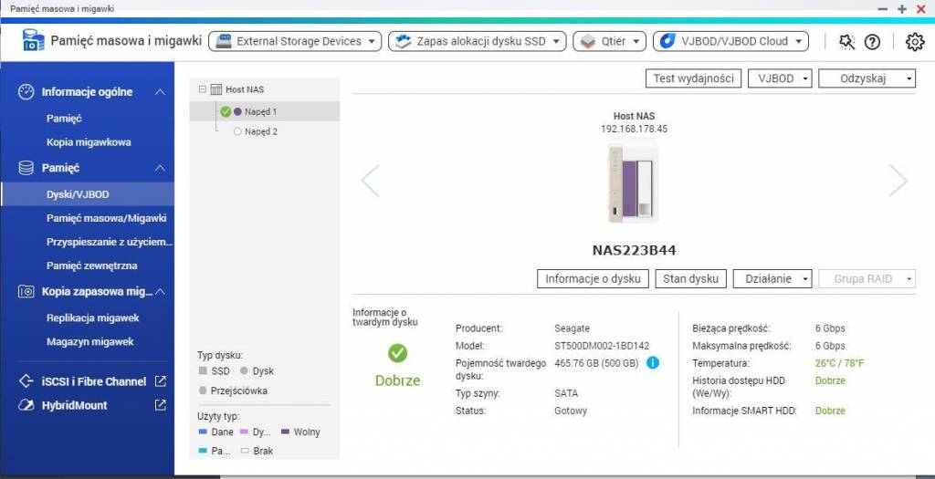Screen dimensions: 935x479
Task: Open Replikacja migawek page
Action: (x=93, y=318)
